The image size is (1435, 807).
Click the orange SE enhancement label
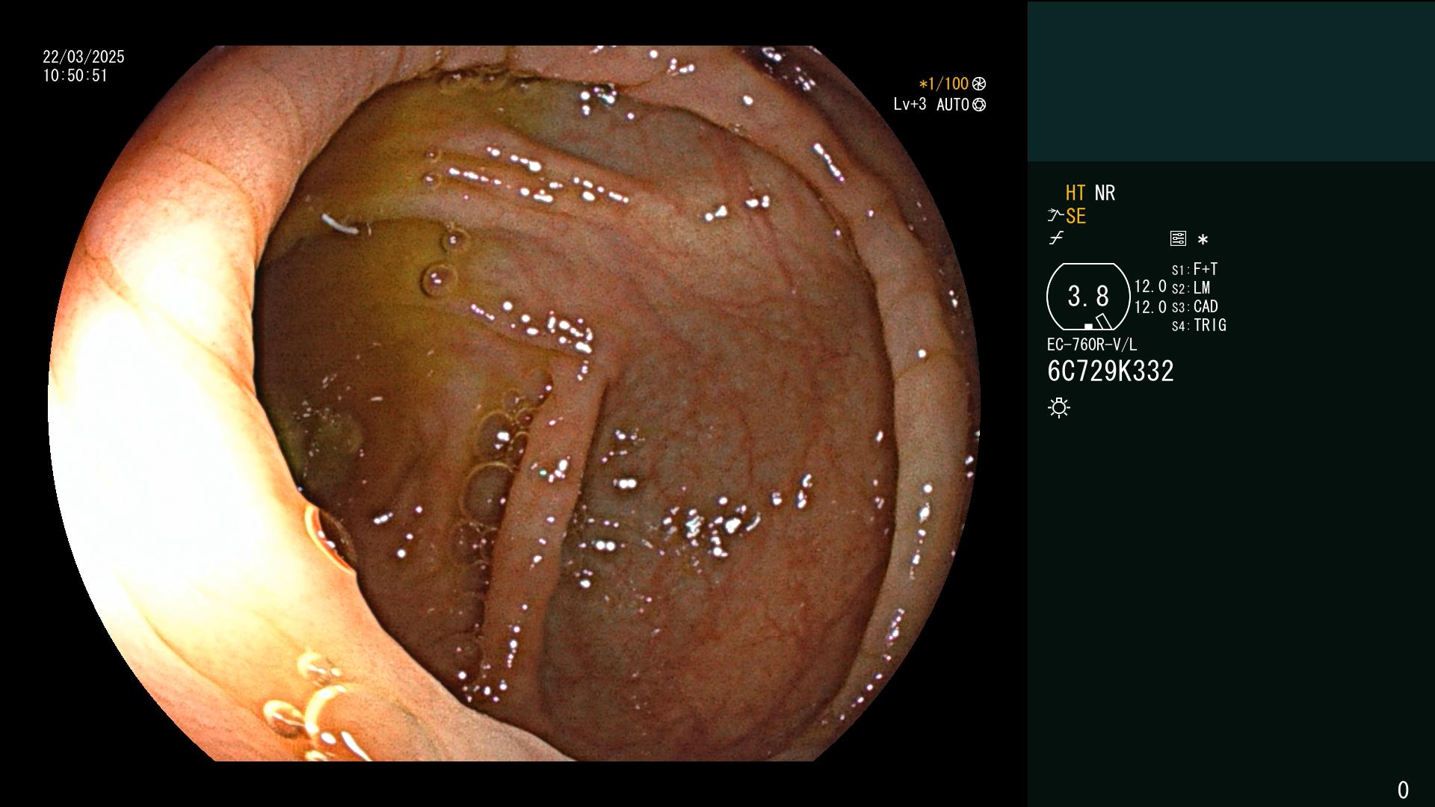(x=1076, y=217)
